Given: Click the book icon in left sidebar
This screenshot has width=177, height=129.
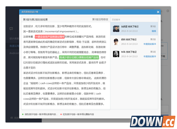Looking at the screenshot, I should [x=11, y=29].
